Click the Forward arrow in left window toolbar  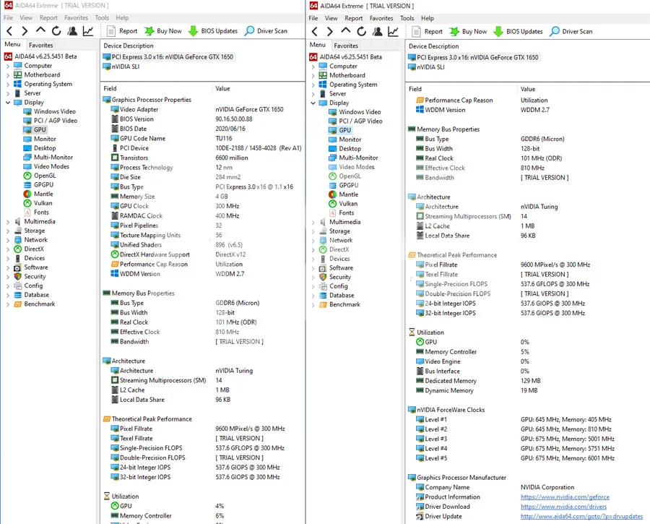(x=25, y=30)
